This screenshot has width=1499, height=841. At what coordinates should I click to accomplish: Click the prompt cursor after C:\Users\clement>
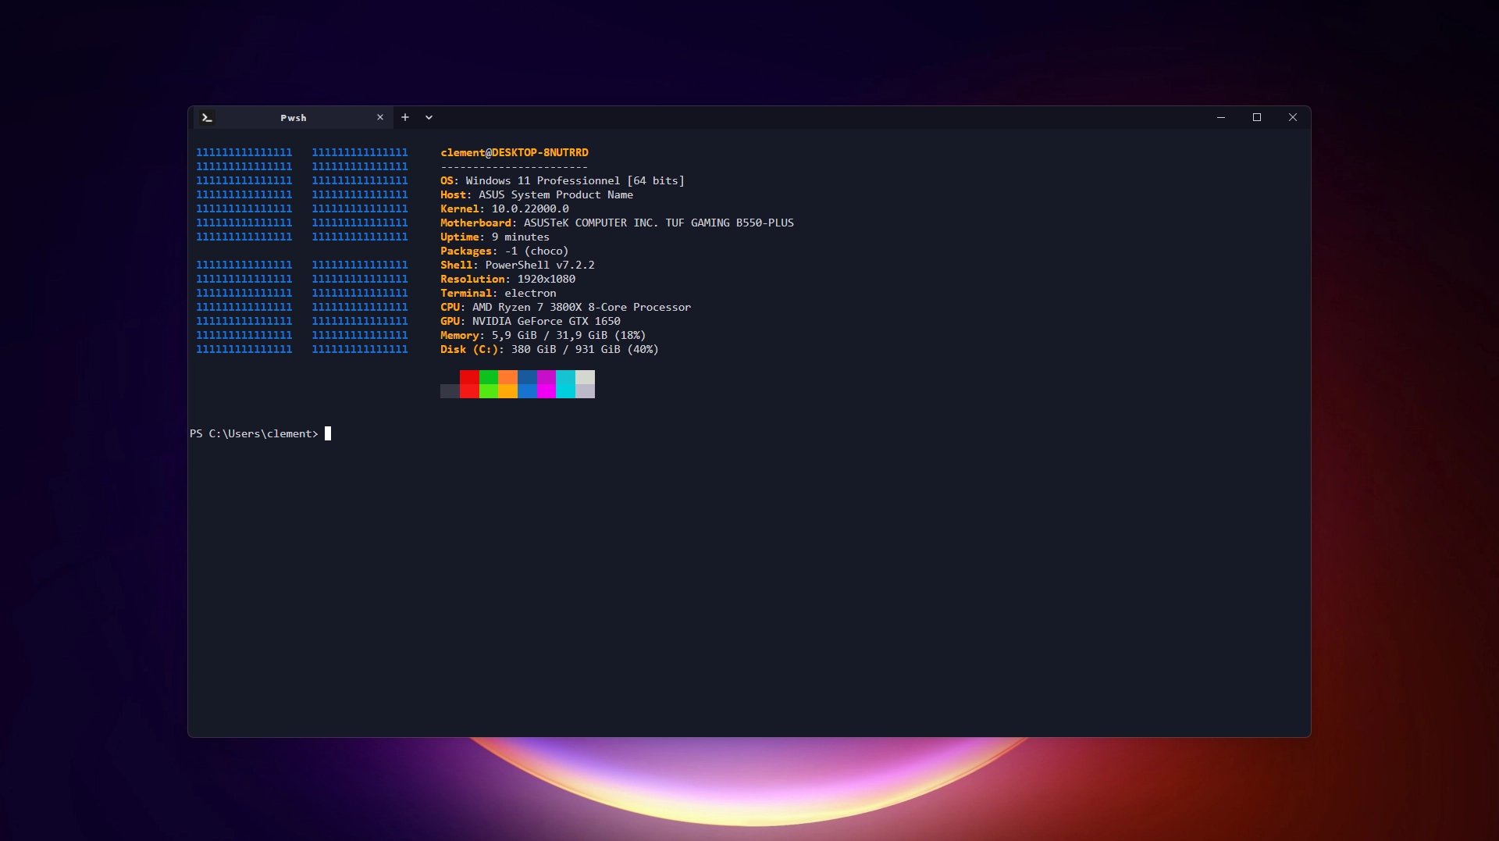tap(328, 433)
